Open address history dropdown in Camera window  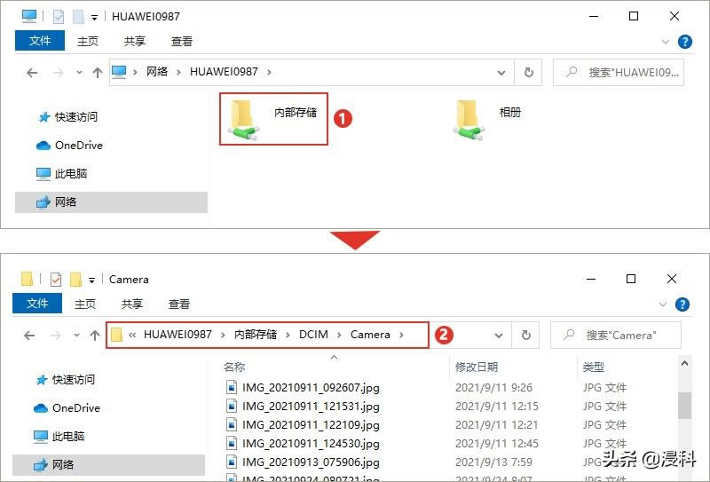click(499, 336)
